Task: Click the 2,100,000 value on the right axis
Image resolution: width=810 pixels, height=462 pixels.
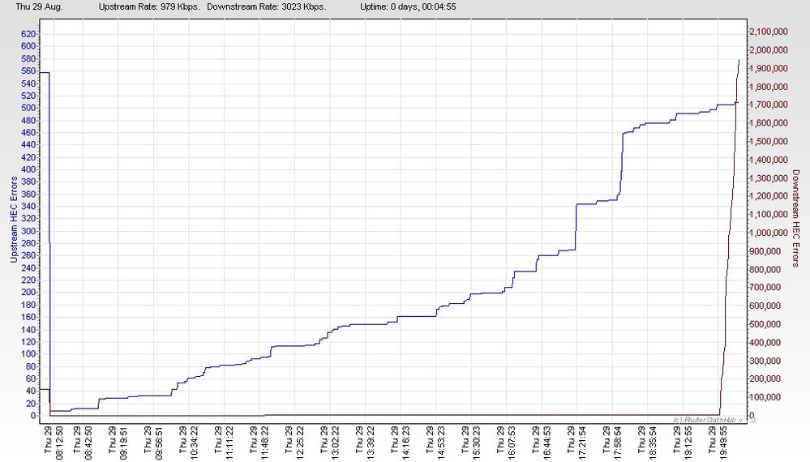Action: click(769, 32)
